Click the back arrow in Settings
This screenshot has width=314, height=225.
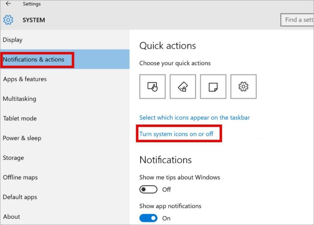pyautogui.click(x=8, y=4)
